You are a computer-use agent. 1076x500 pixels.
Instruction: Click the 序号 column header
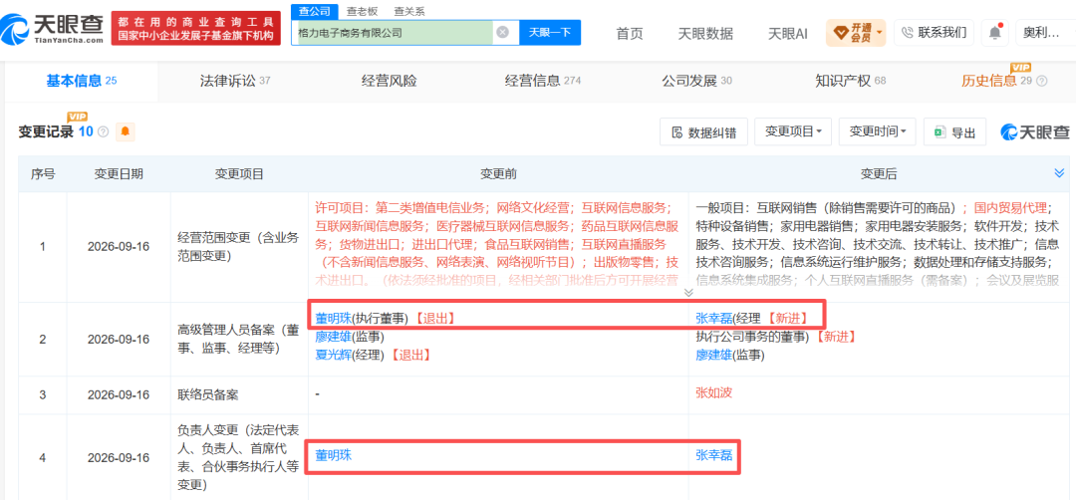(43, 174)
